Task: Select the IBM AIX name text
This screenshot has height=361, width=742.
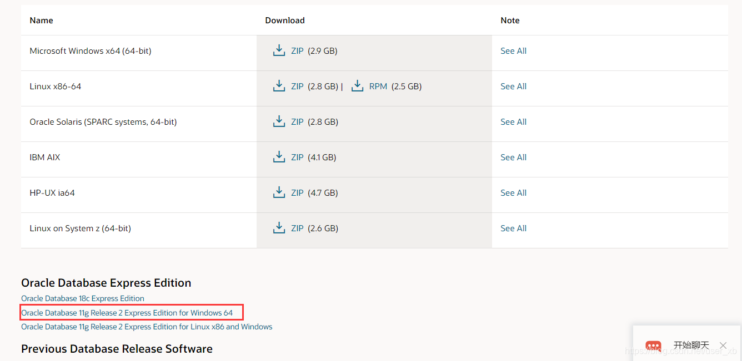Action: point(45,157)
